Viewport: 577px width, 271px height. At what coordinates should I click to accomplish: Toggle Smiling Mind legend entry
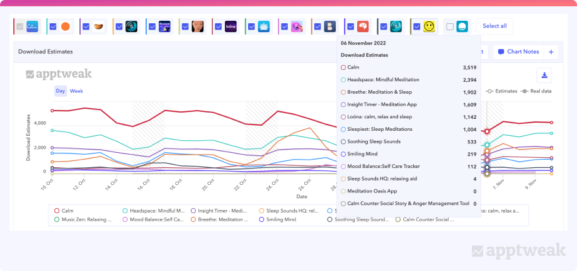click(278, 219)
